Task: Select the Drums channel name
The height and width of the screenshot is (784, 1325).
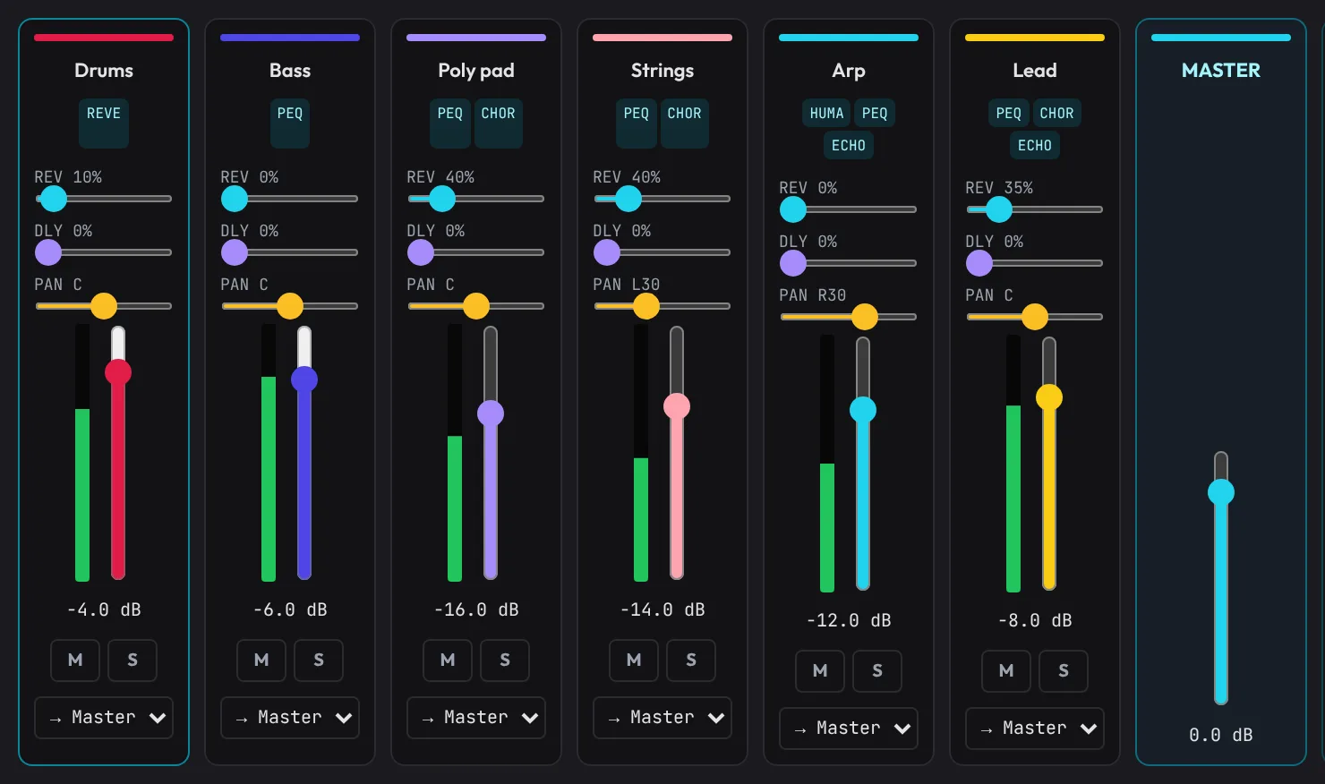Action: [104, 71]
